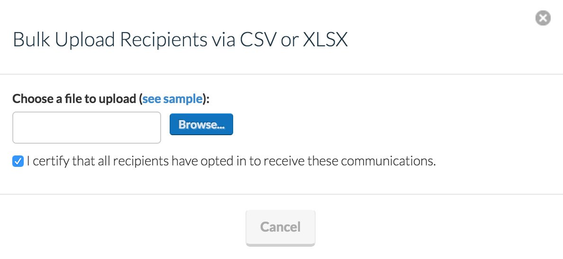Open the 'see sample' file link

(173, 99)
